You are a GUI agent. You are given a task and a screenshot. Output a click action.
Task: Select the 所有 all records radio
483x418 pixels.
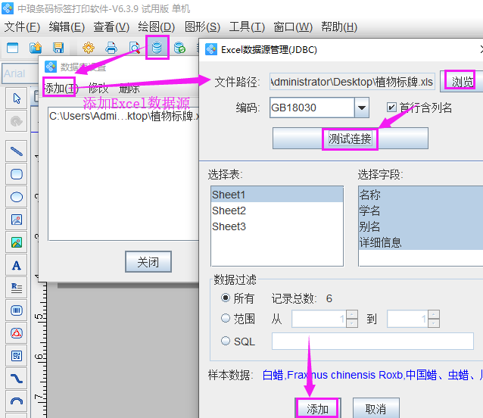pos(226,298)
